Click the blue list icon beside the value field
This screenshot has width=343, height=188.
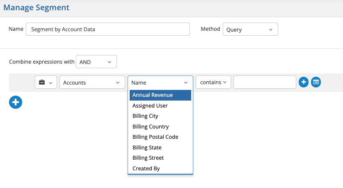316,82
